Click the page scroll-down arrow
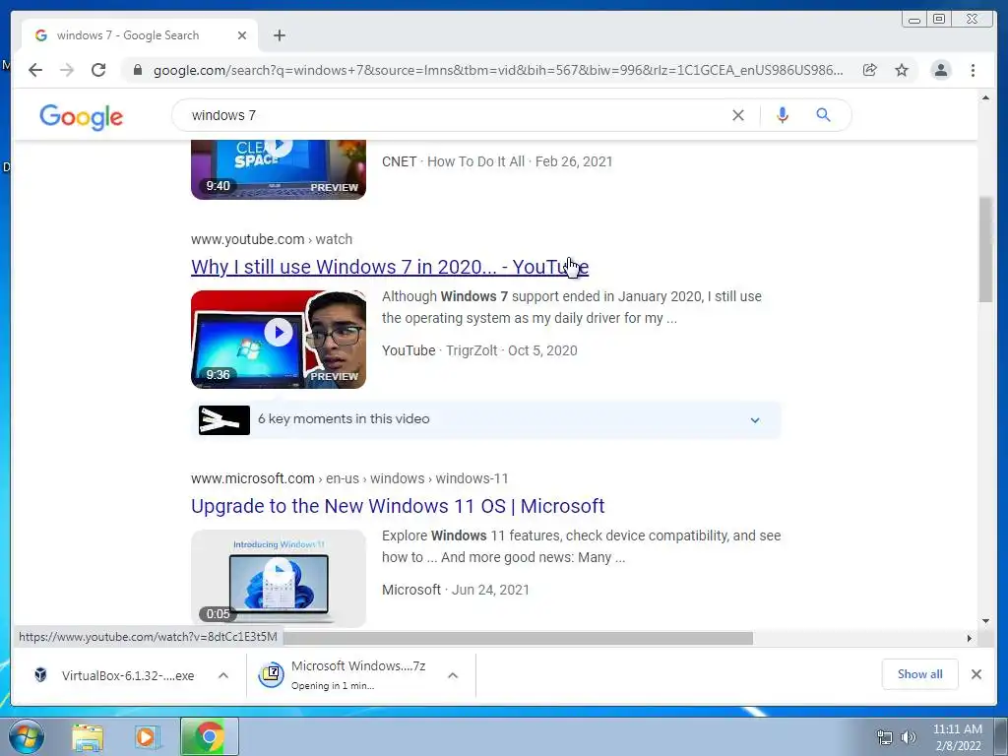1008x756 pixels. (x=984, y=621)
